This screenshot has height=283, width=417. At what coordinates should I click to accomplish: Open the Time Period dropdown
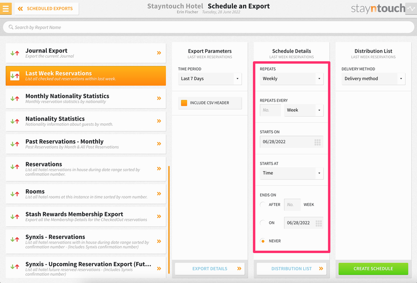point(210,79)
